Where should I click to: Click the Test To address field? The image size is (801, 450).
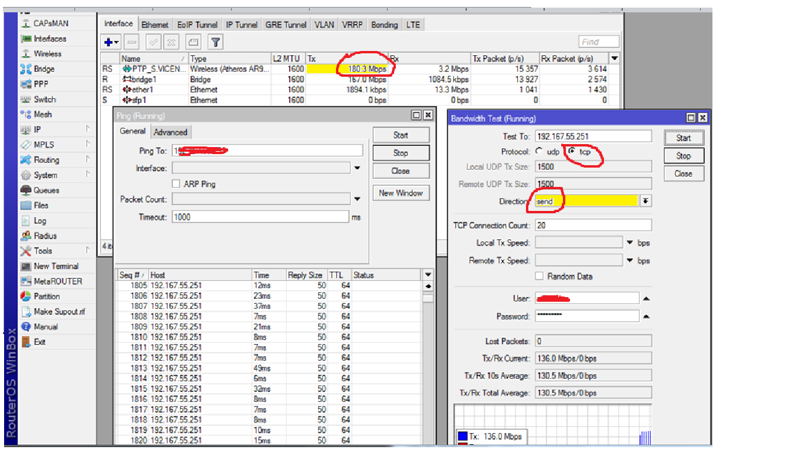[593, 137]
